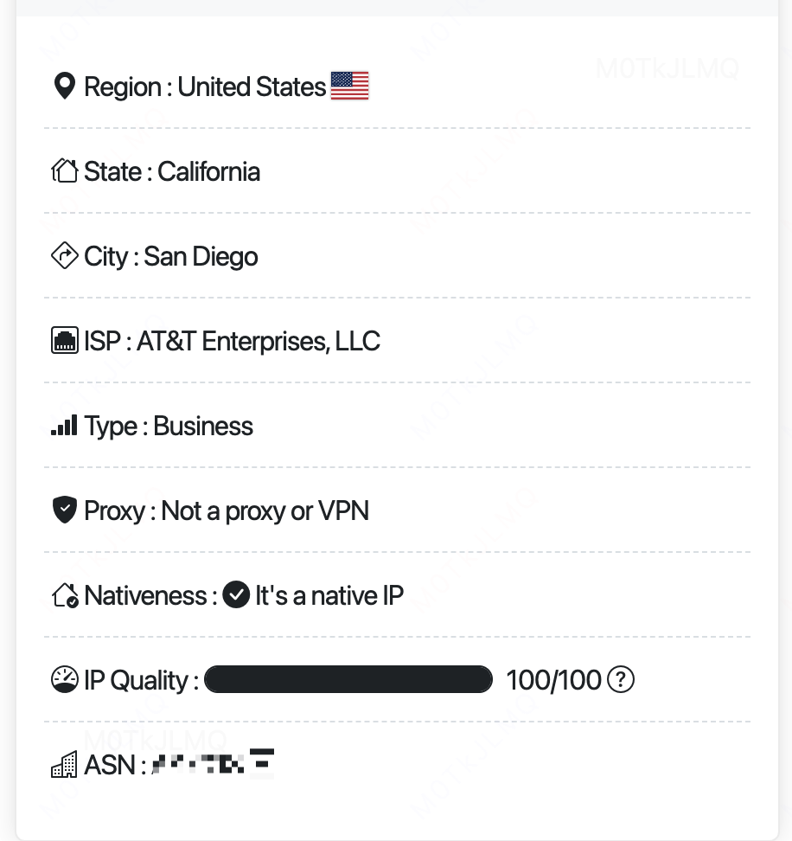Click the ethernet port icon beside ISP
792x841 pixels.
point(64,341)
